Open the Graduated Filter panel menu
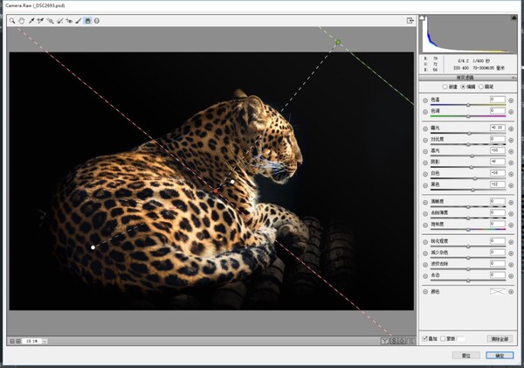This screenshot has height=368, width=524. 514,78
